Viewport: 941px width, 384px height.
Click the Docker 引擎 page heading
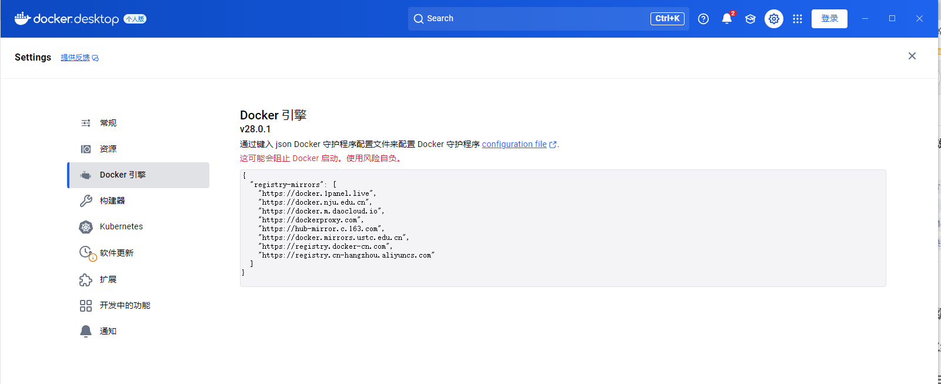(273, 115)
